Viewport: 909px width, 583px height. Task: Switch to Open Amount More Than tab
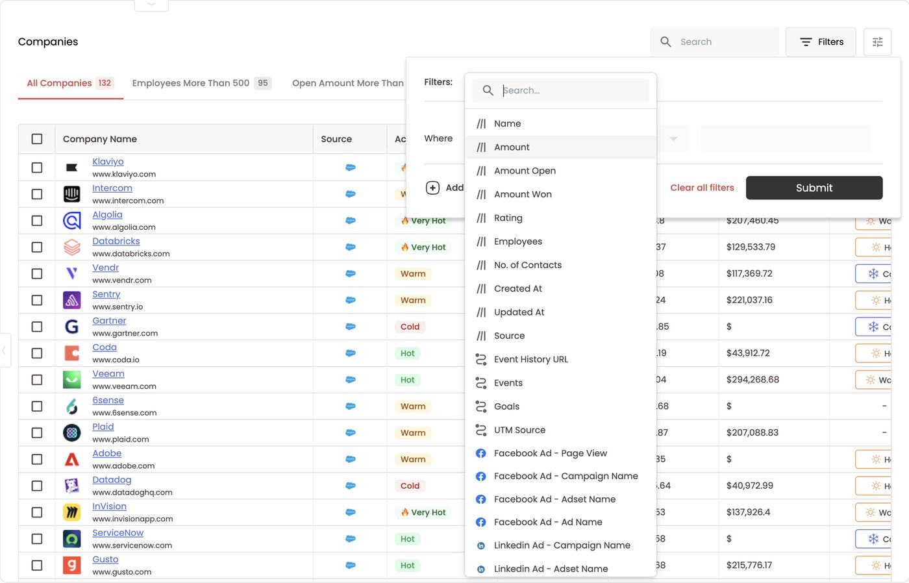pos(348,83)
